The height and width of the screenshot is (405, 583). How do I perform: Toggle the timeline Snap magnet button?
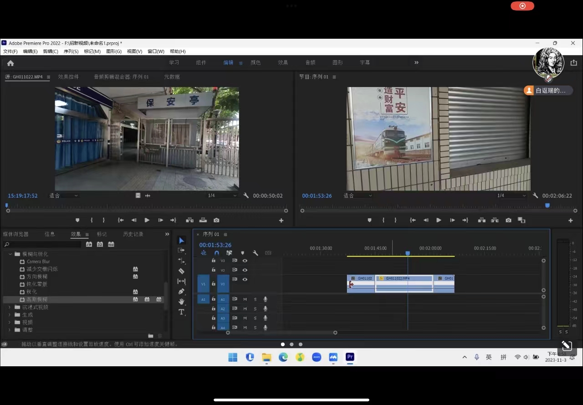point(217,253)
